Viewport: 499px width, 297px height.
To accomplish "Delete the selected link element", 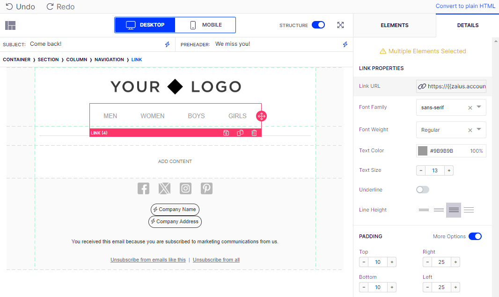I will (254, 133).
